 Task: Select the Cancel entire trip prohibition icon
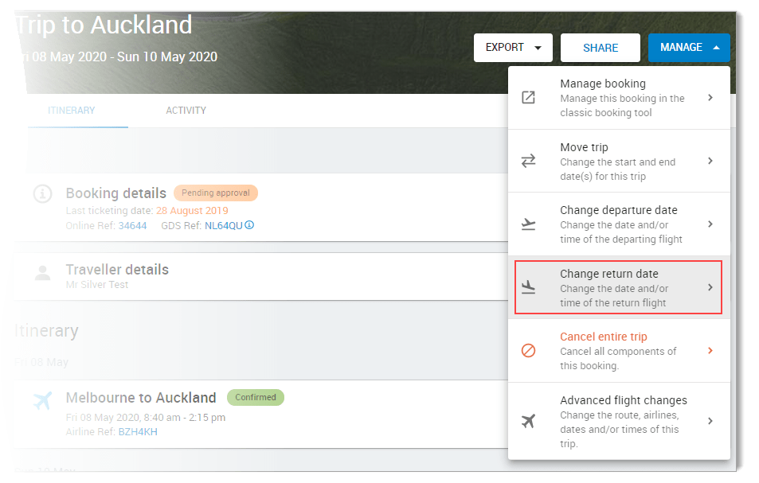point(529,350)
